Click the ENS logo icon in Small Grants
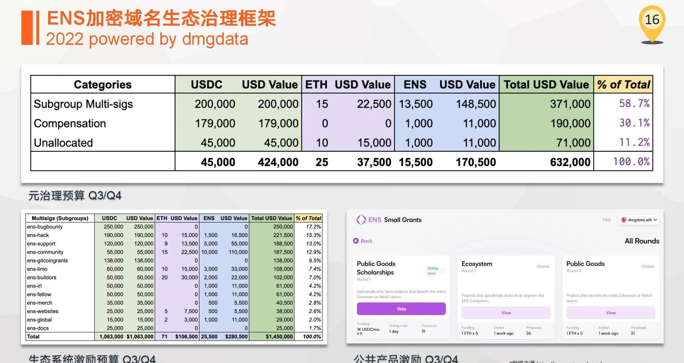Image resolution: width=684 pixels, height=363 pixels. [x=361, y=220]
